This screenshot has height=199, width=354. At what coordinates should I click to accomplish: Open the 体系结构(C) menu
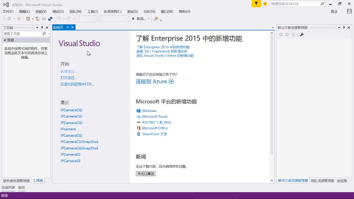point(113,11)
